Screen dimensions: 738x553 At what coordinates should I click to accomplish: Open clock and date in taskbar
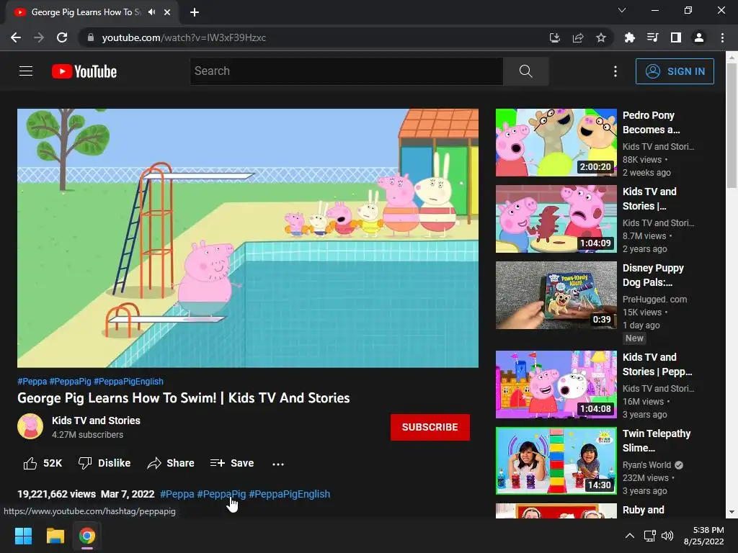(703, 536)
